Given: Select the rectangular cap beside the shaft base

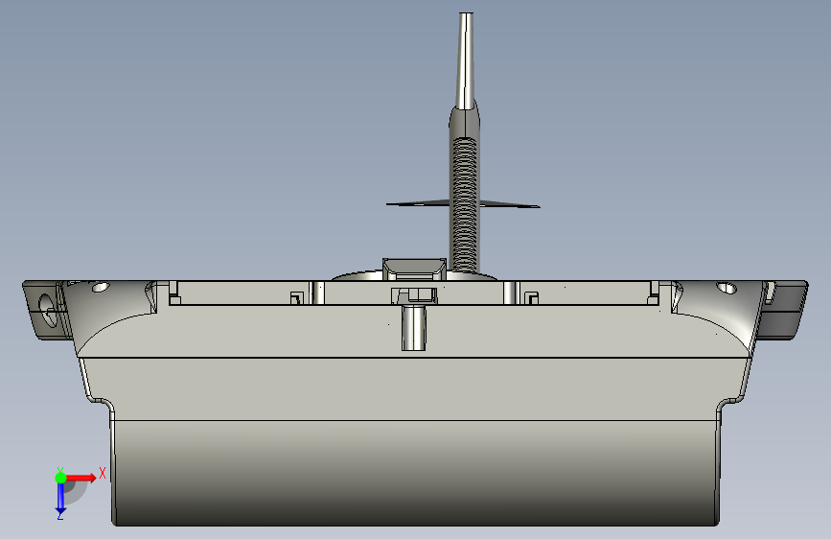Looking at the screenshot, I should click(414, 269).
